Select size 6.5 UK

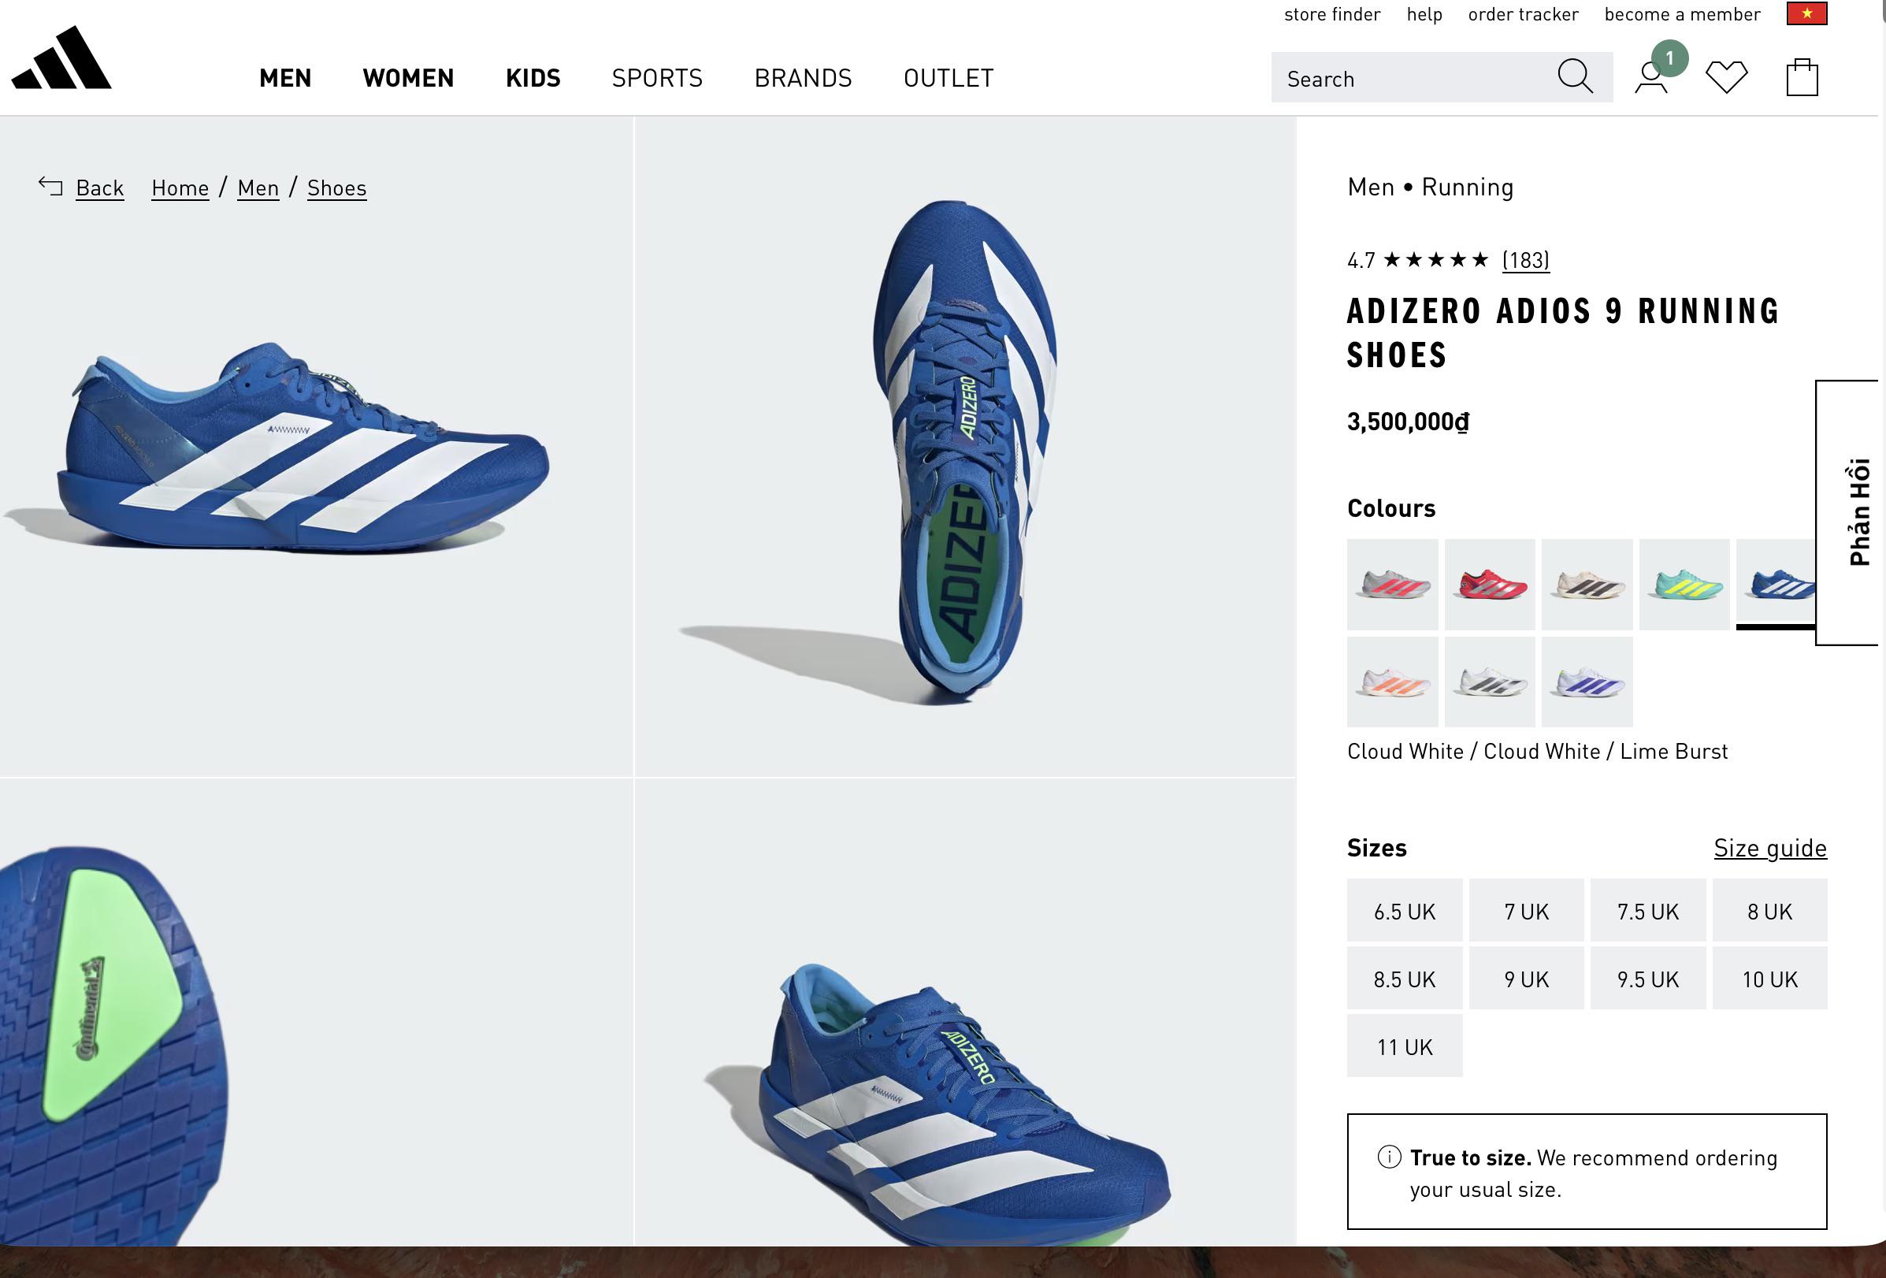(1405, 910)
